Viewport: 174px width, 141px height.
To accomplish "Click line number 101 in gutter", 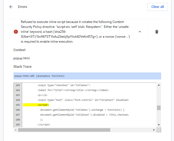I will pyautogui.click(x=18, y=85).
